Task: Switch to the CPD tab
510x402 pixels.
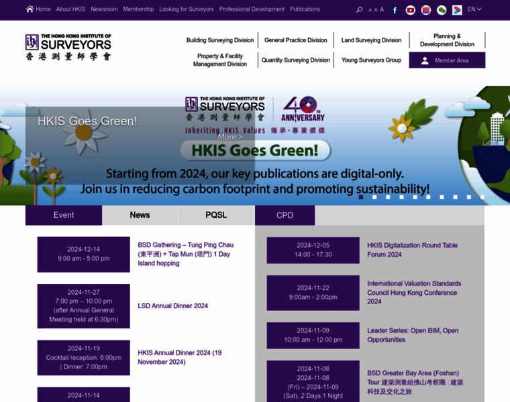Action: coord(285,215)
